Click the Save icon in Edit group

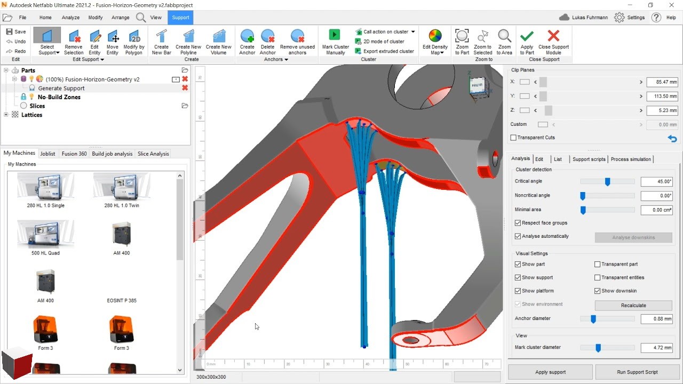click(10, 31)
